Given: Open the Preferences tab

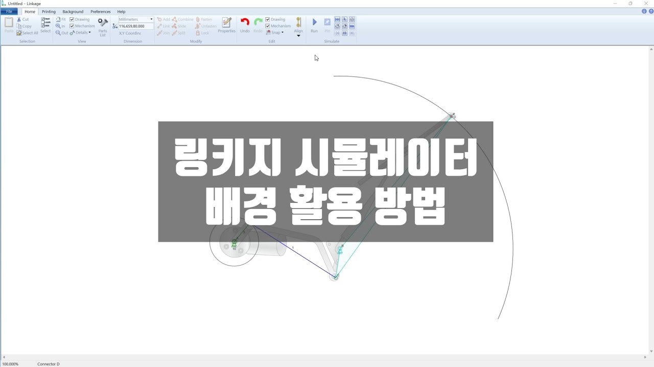Looking at the screenshot, I should click(101, 11).
